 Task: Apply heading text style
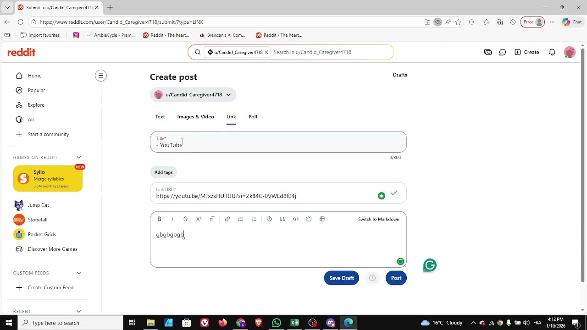pos(212,219)
